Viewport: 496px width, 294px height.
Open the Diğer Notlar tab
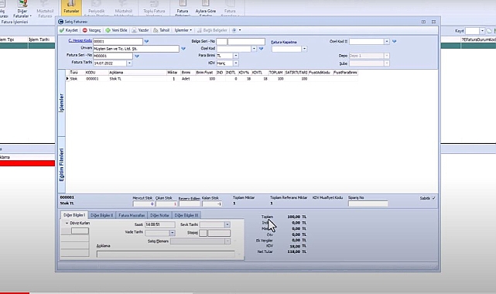tap(159, 215)
